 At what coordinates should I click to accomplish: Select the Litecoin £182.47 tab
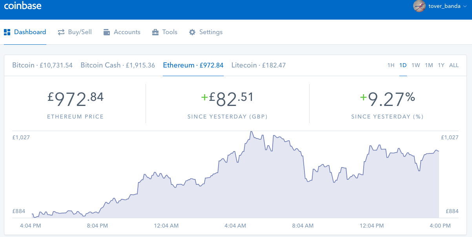259,65
